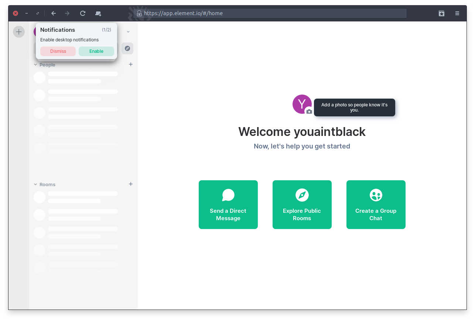This screenshot has width=475, height=321.
Task: Reload the page with the refresh icon
Action: pos(83,13)
